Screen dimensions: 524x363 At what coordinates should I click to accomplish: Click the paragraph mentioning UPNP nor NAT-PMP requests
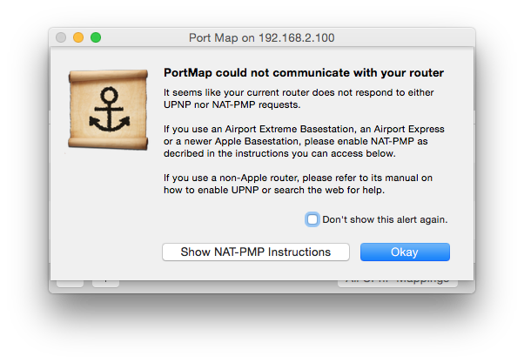coord(299,98)
